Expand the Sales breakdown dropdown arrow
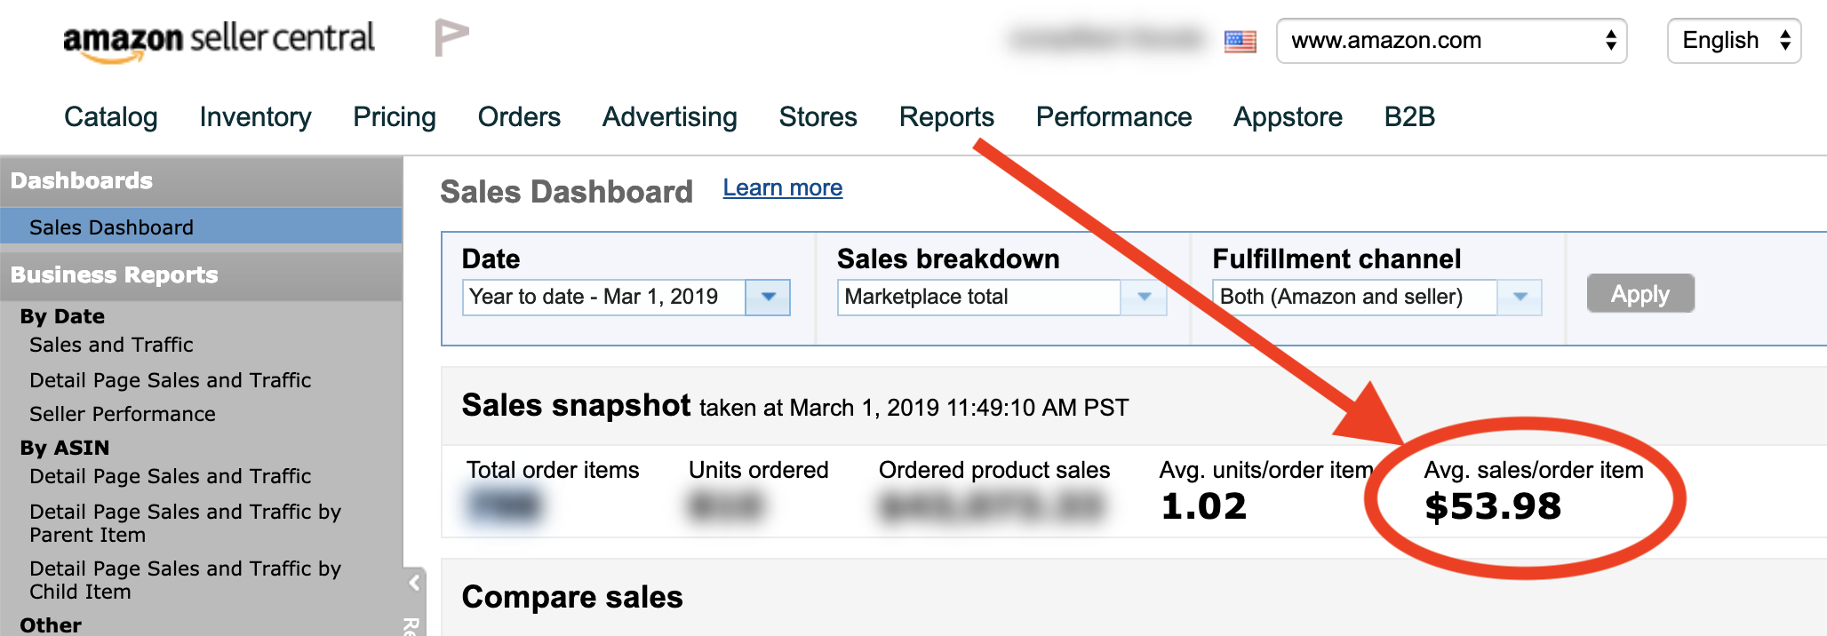The width and height of the screenshot is (1827, 636). click(x=1144, y=297)
